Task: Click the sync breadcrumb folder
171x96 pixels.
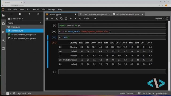Action: (14, 19)
